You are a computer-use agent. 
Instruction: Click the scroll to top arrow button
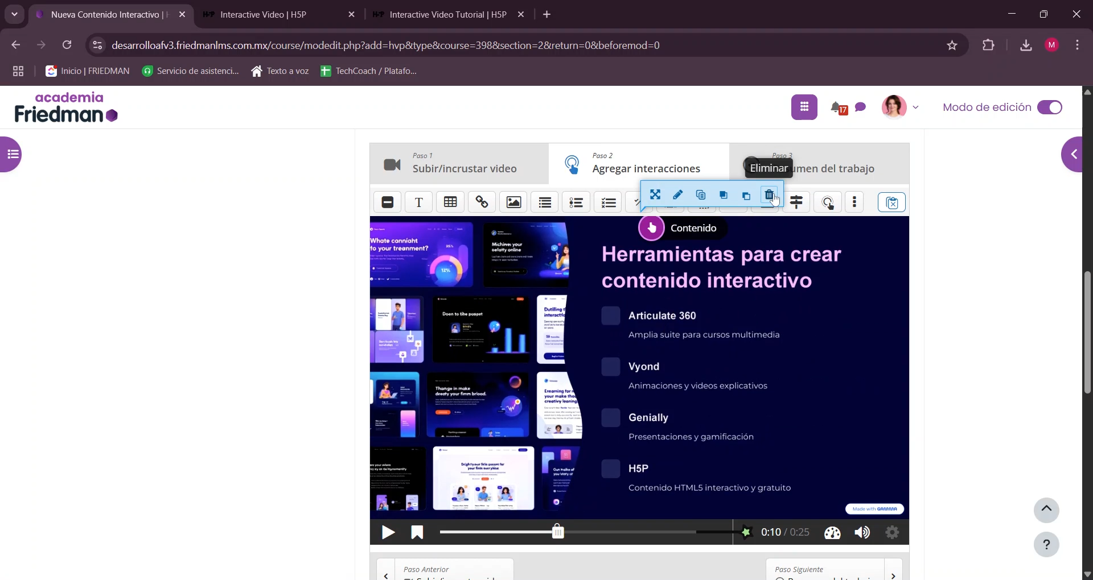[1046, 510]
